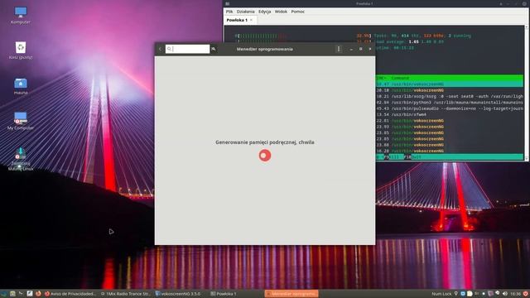Open the volume speaker tray icon

504,294
